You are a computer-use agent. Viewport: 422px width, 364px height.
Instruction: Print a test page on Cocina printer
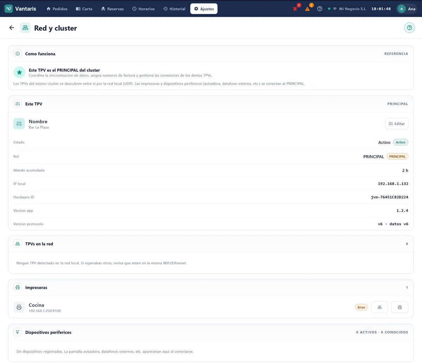[x=399, y=307]
